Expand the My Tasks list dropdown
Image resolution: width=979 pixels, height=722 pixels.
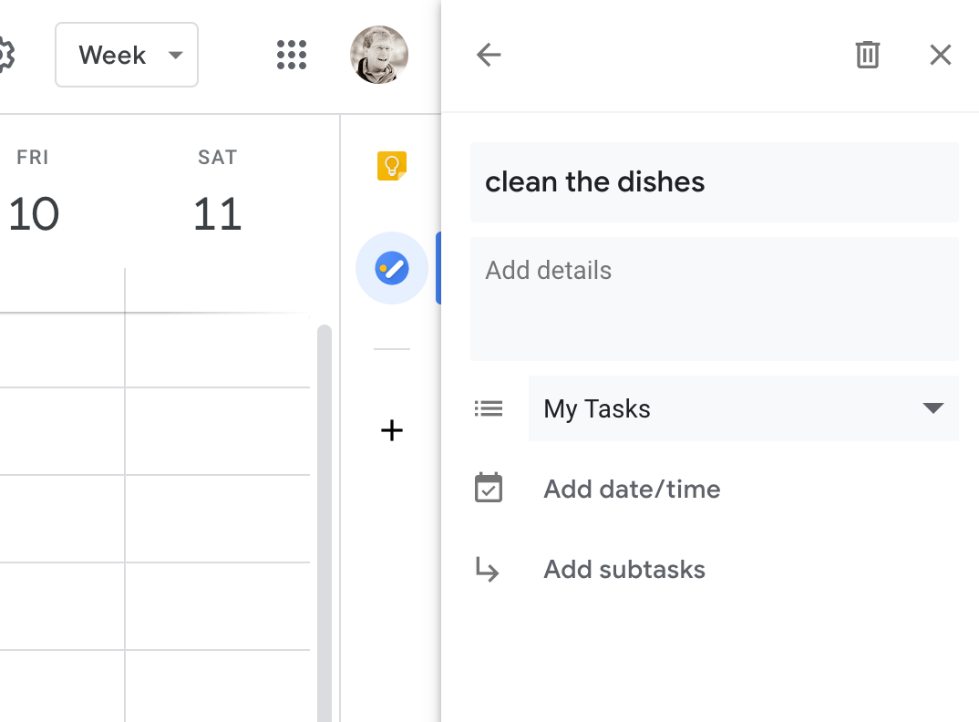point(933,408)
